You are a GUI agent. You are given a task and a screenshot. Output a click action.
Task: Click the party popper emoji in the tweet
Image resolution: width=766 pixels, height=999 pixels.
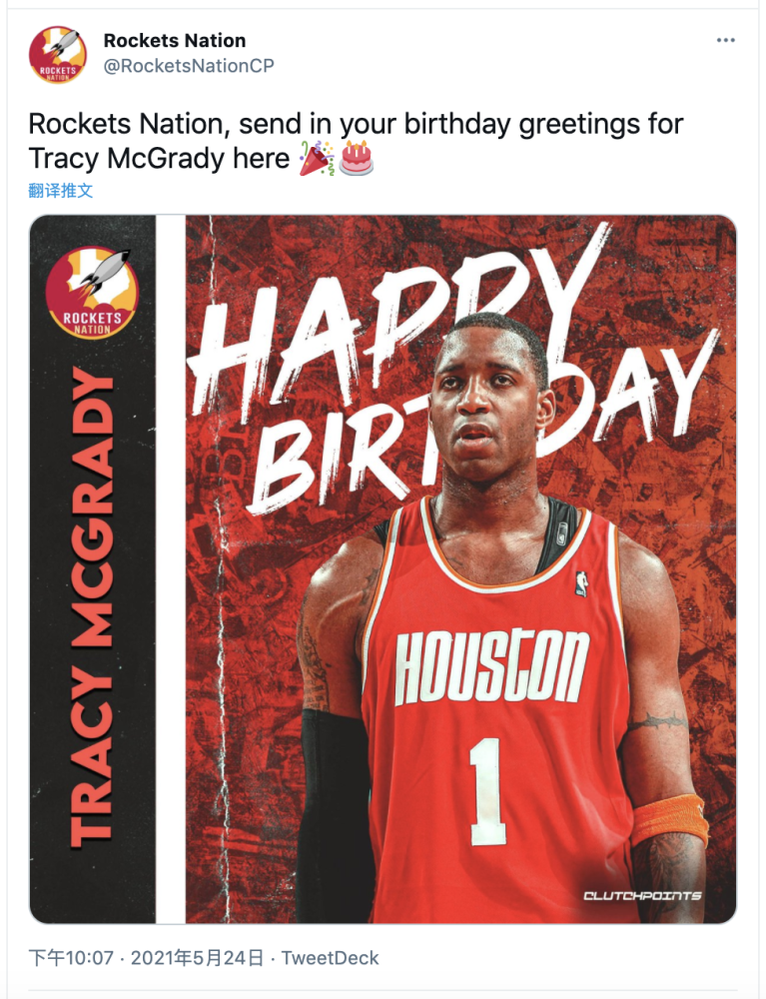click(317, 159)
